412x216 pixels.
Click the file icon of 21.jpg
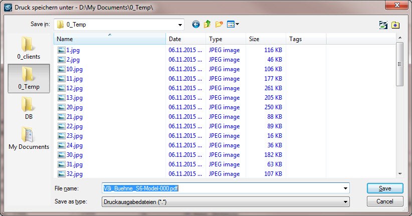coord(62,117)
